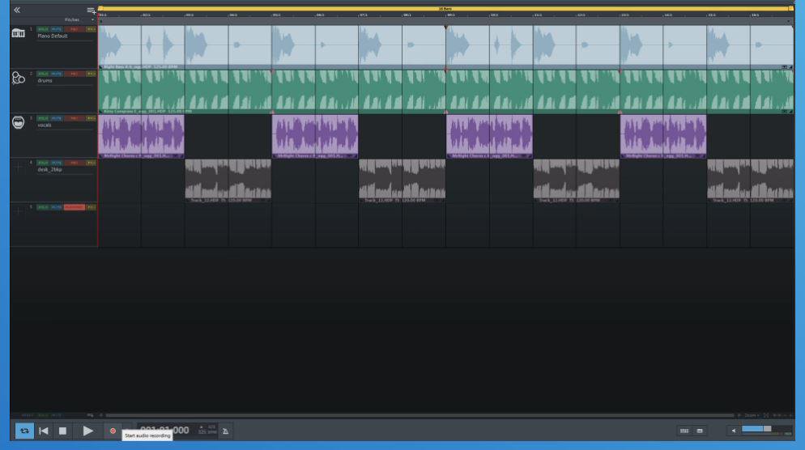Open the Pitches dropdown
Image resolution: width=805 pixels, height=450 pixels.
pyautogui.click(x=79, y=19)
